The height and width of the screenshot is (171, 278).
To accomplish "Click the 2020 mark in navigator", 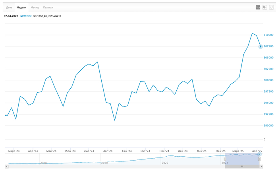I will point(104,163).
